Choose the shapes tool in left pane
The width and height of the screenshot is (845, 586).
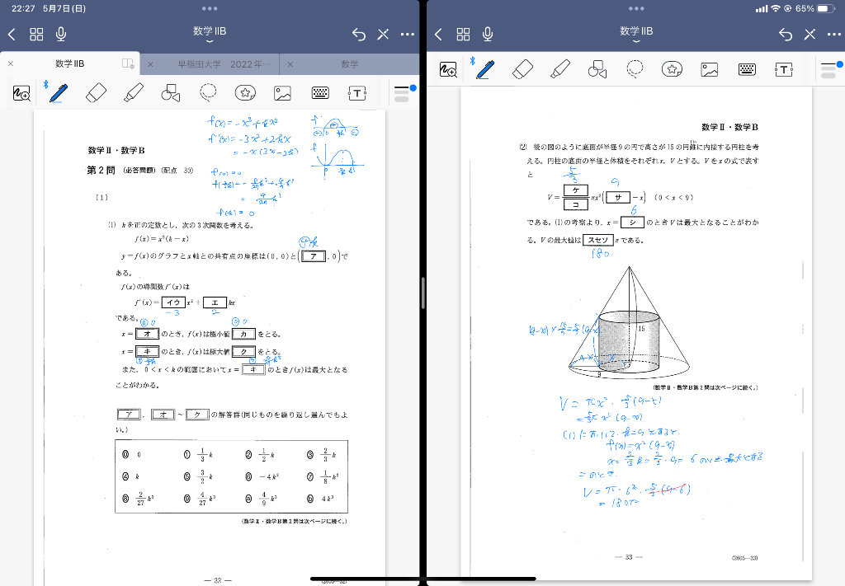point(171,93)
